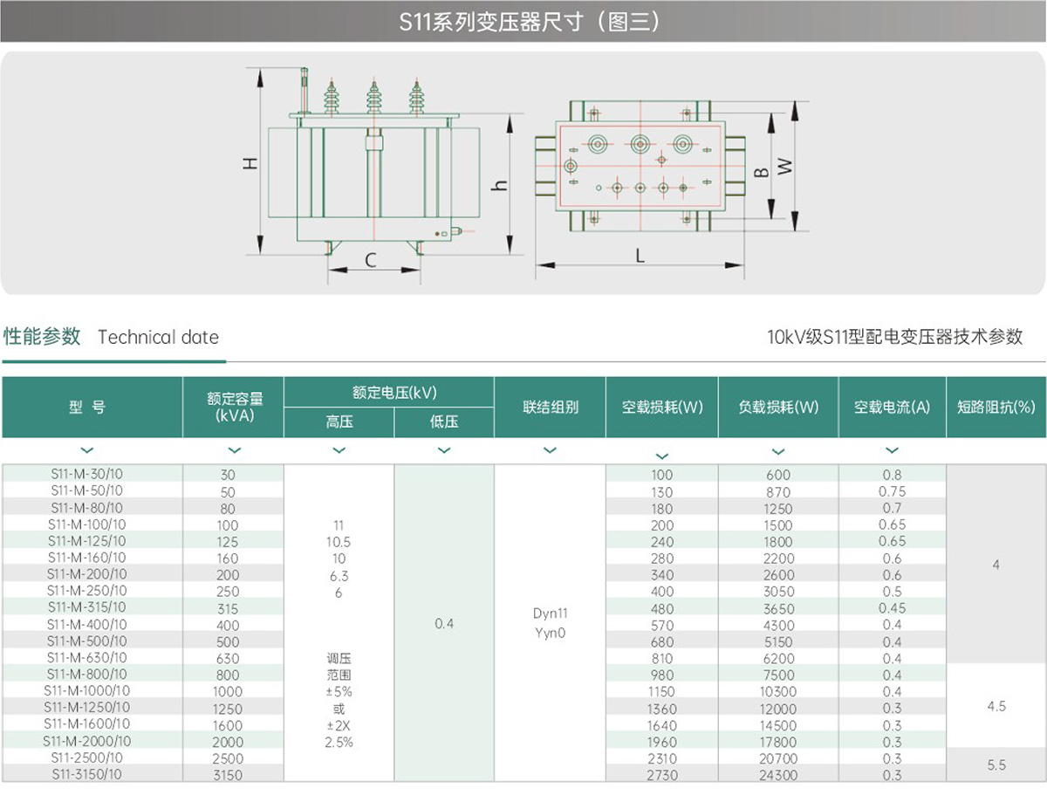Open the chevron under 负载损耗(W)
This screenshot has width=1047, height=802.
pos(778,451)
